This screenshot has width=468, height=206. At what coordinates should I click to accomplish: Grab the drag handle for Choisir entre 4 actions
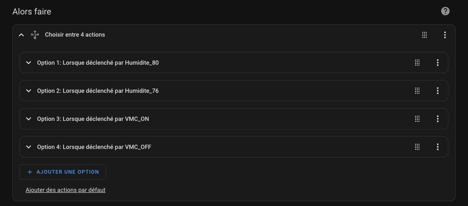point(425,35)
